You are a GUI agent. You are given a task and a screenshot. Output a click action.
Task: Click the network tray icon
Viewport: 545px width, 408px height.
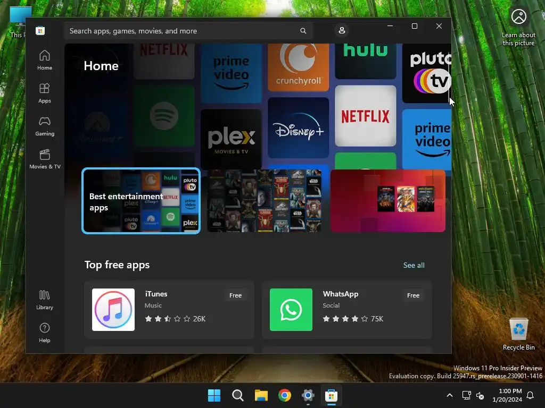point(466,395)
